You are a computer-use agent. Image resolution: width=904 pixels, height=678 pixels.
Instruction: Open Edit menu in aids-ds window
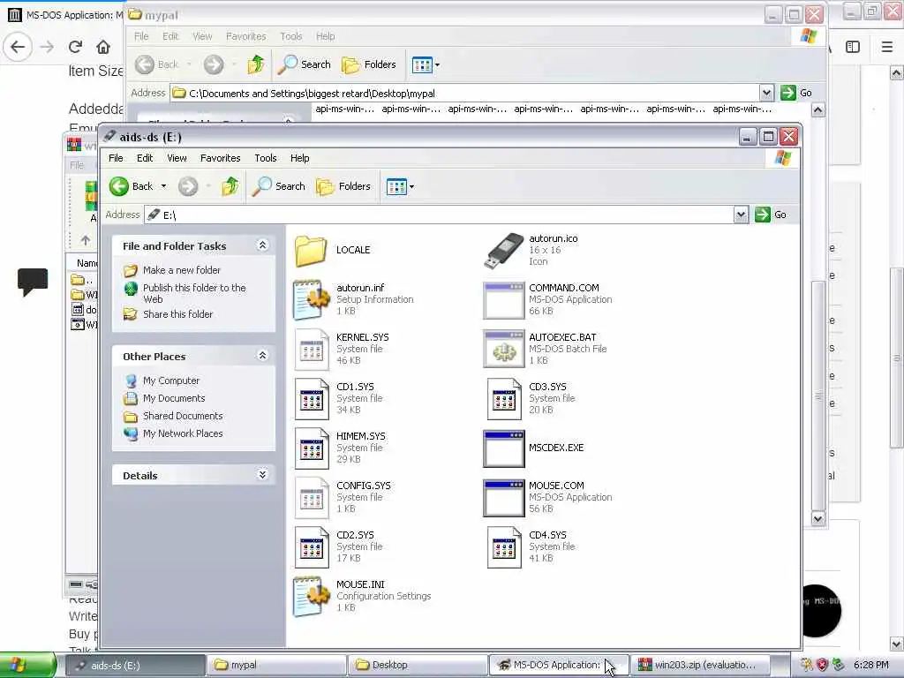pos(145,158)
